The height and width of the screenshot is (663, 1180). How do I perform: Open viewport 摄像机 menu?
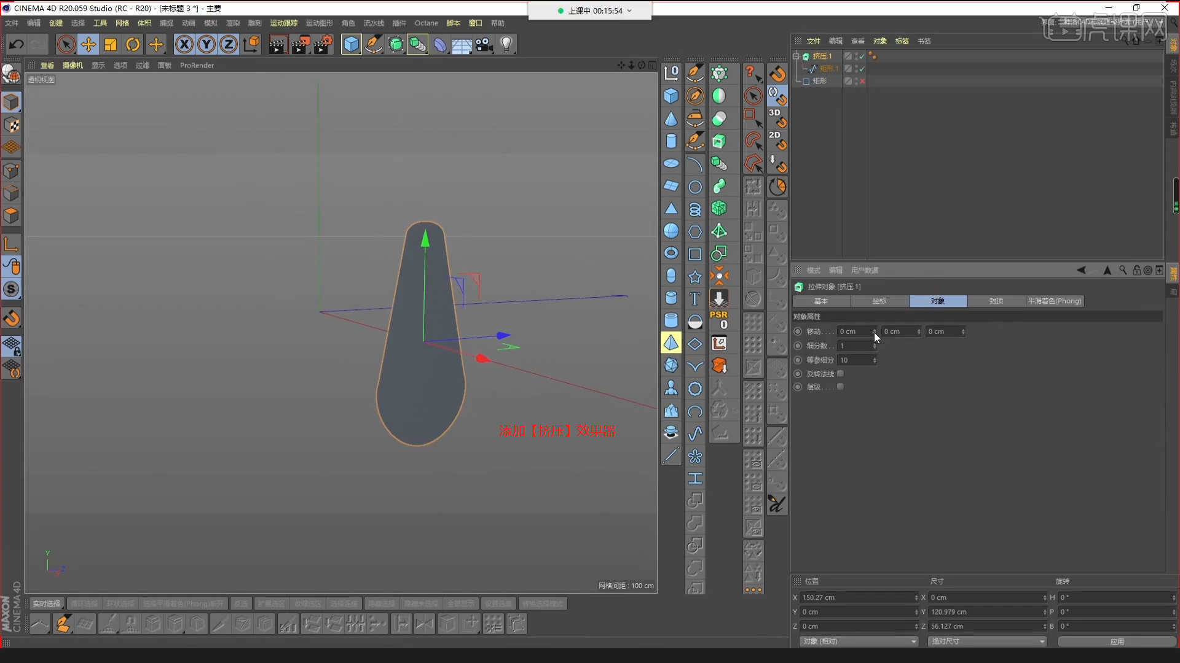pos(73,65)
